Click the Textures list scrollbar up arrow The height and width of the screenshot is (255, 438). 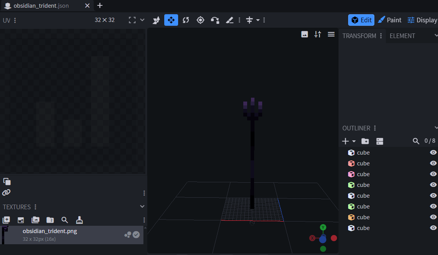(x=145, y=228)
